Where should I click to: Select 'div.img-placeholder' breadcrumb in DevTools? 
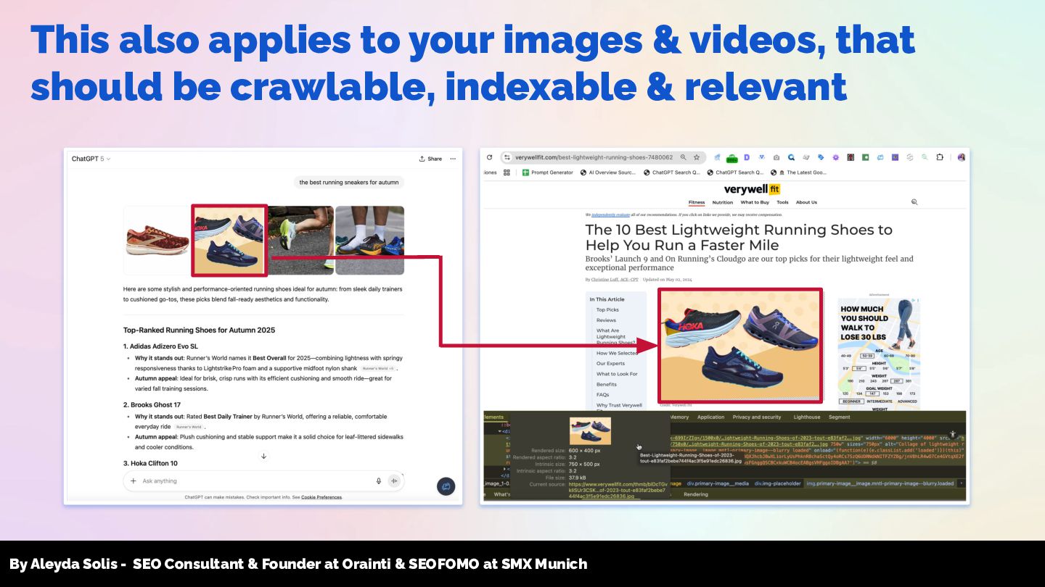click(x=777, y=483)
